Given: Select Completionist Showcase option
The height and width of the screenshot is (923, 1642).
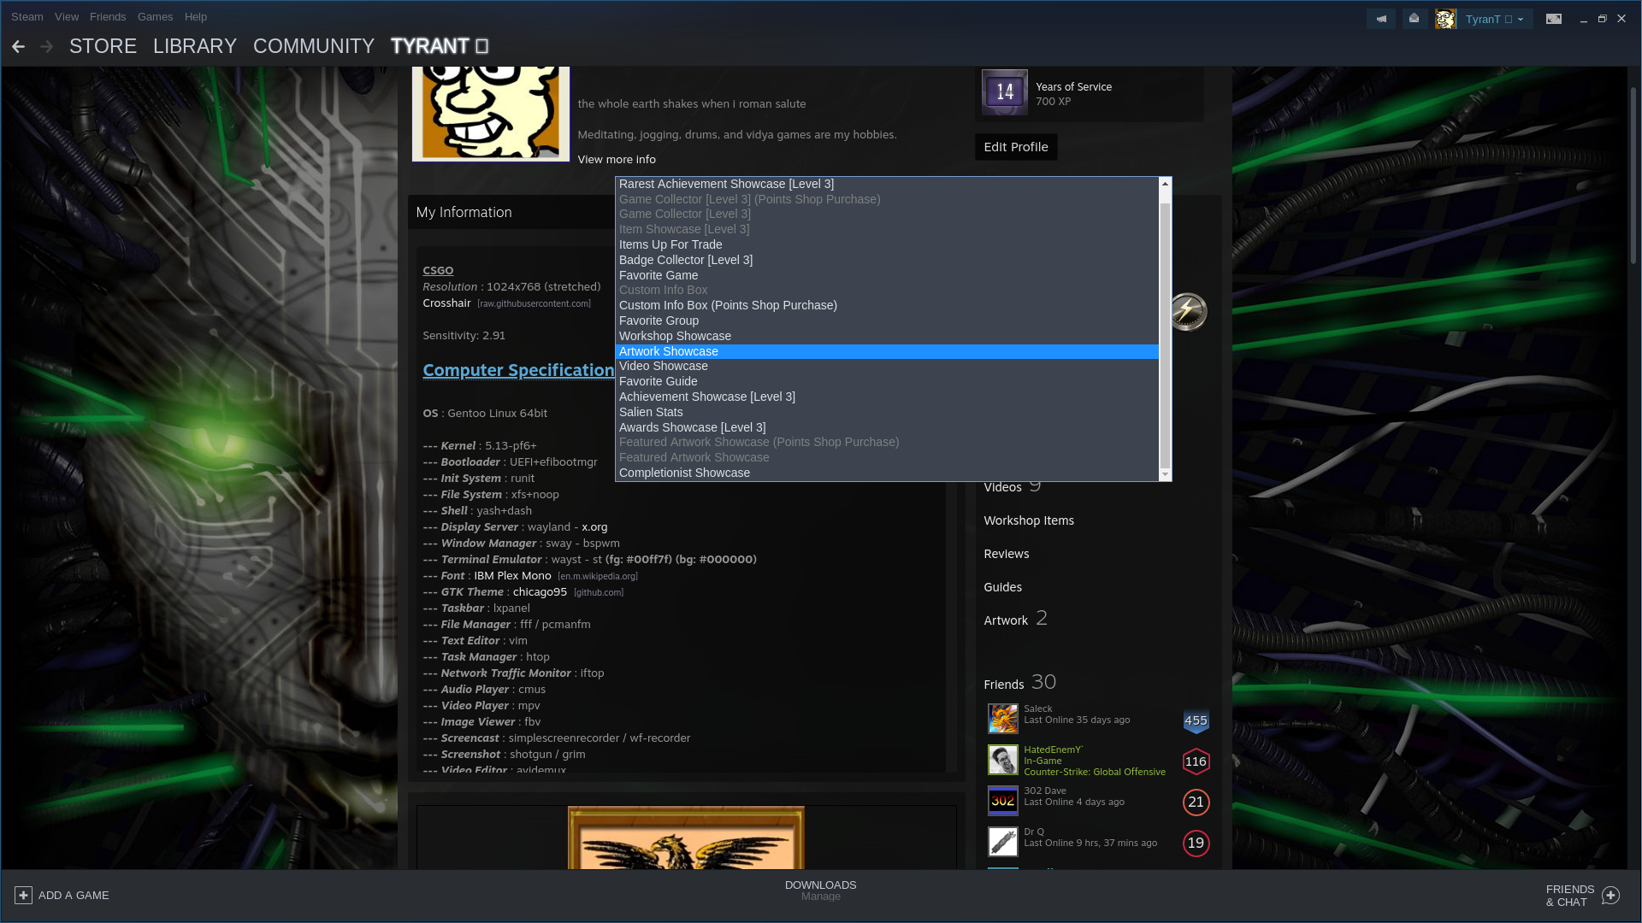Looking at the screenshot, I should pos(887,473).
